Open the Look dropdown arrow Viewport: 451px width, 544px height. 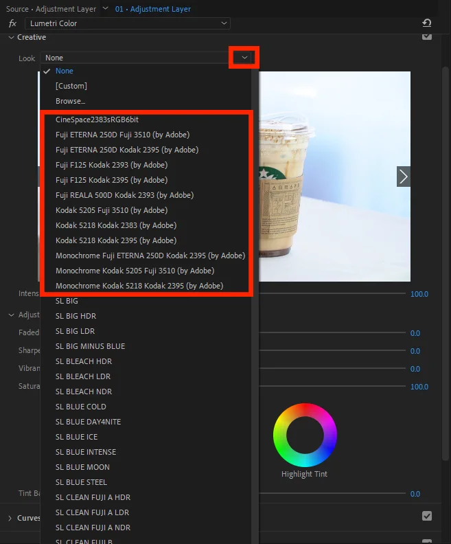[244, 58]
